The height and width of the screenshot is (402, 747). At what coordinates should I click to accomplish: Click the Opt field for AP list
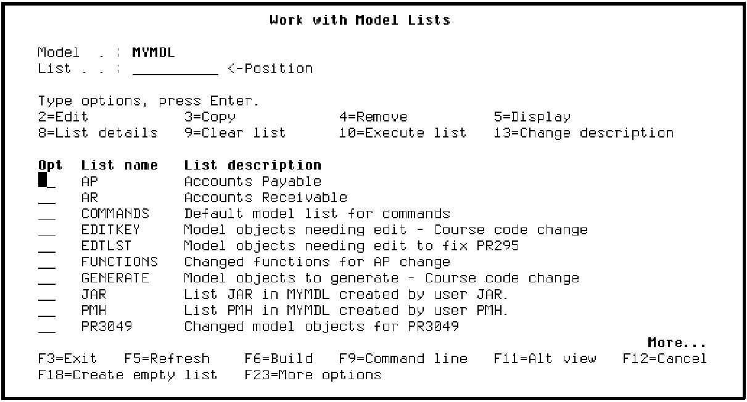(x=46, y=182)
